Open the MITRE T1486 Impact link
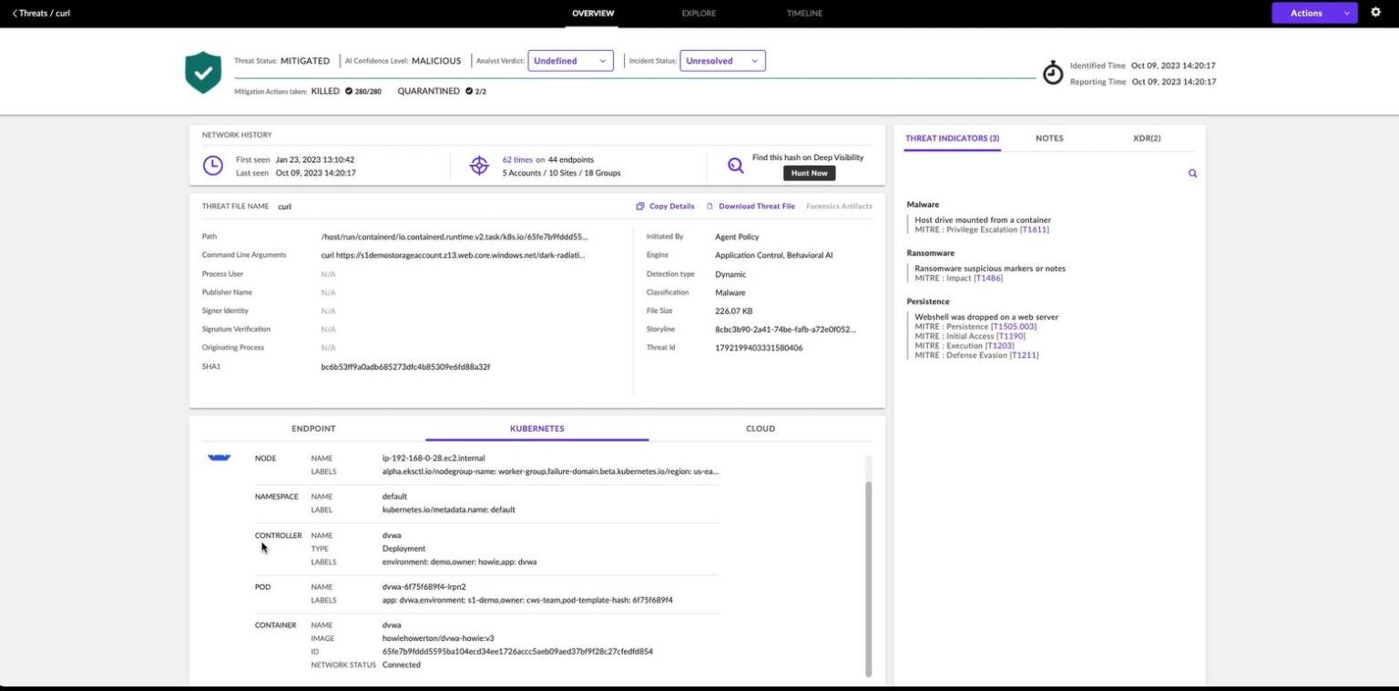Screen dimensions: 1399x691 click(x=987, y=278)
